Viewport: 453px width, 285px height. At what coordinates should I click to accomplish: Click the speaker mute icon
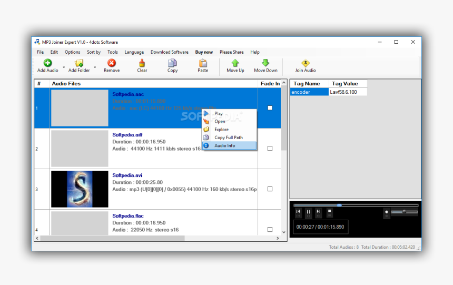tap(387, 212)
